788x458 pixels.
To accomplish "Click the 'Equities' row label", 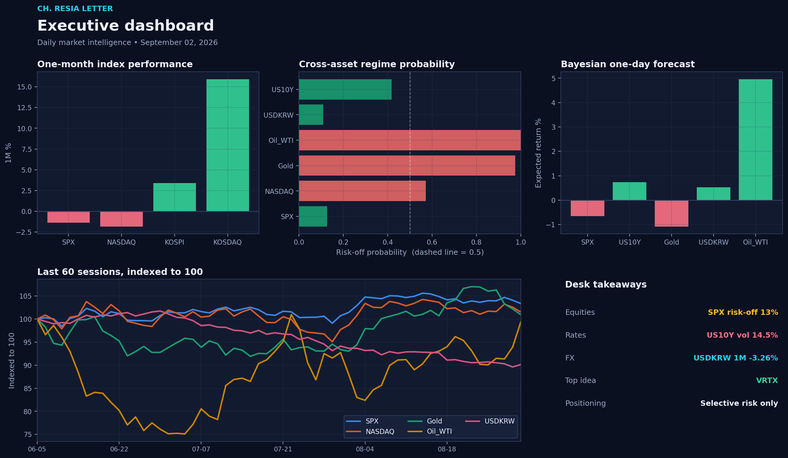I will coord(580,312).
